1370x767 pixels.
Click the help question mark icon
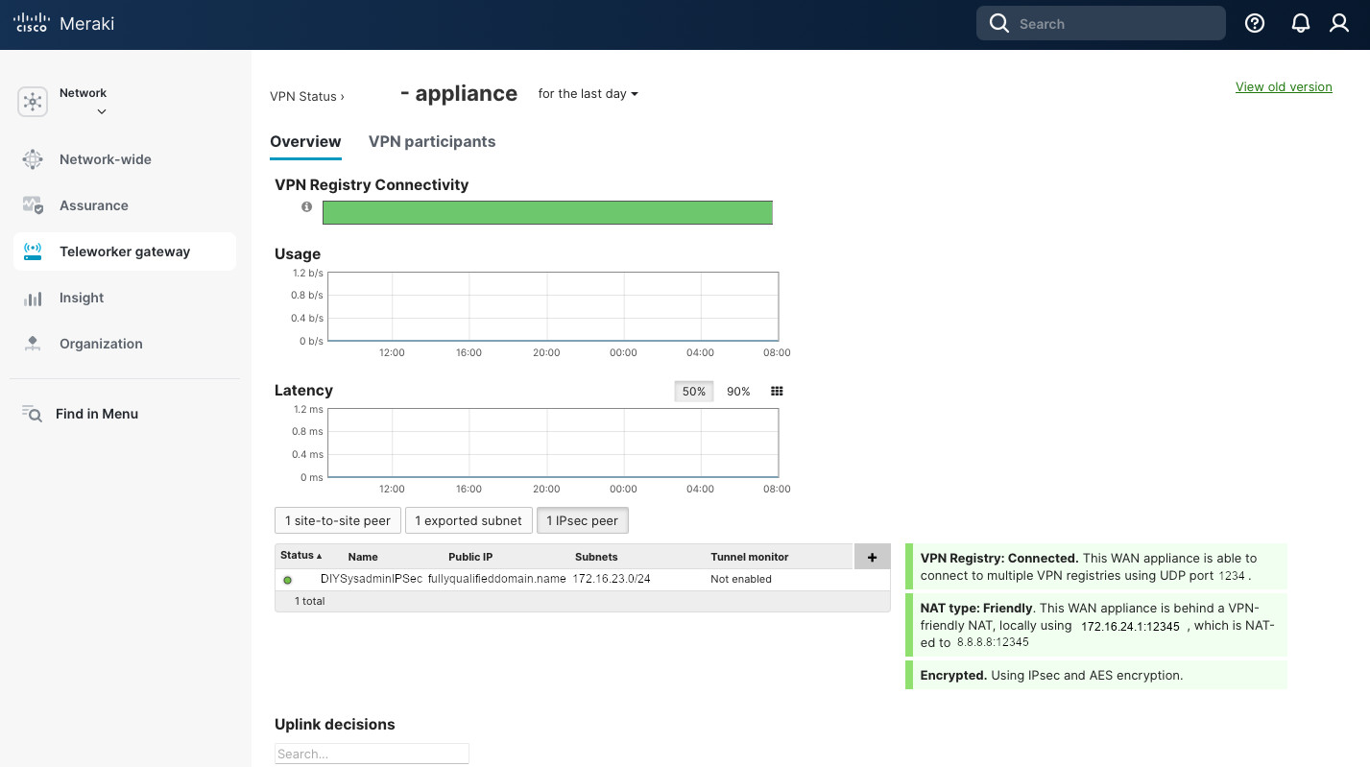coord(1255,24)
